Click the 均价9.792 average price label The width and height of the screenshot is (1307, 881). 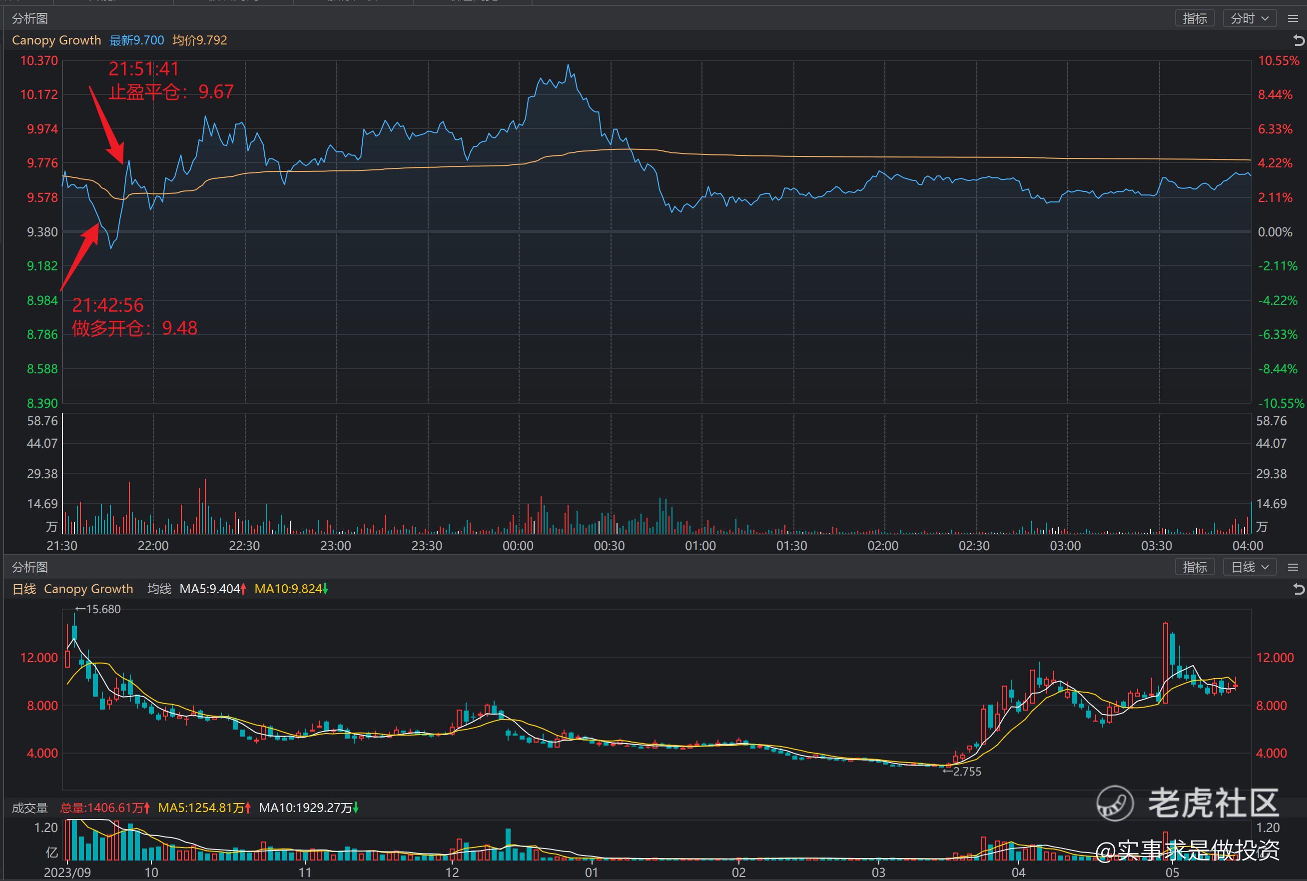200,40
